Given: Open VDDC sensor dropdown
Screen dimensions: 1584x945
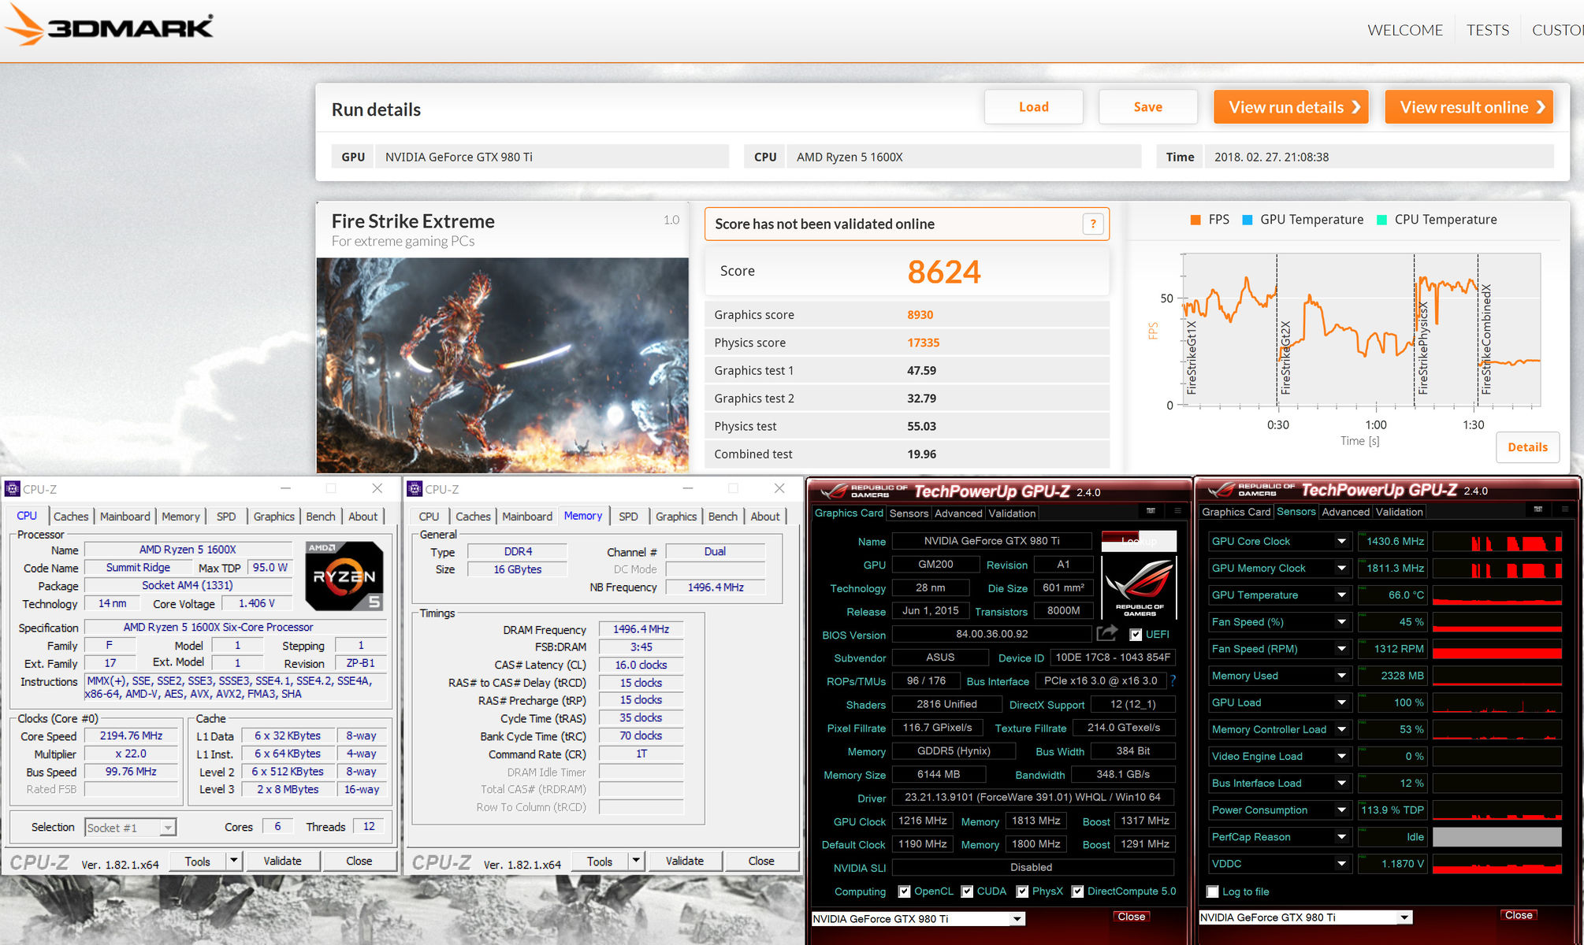Looking at the screenshot, I should point(1341,863).
